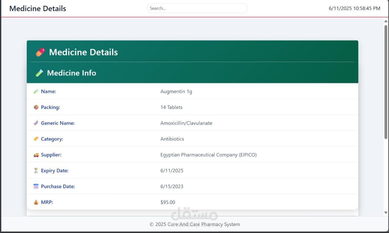Click the Generic Name: label
This screenshot has height=233, width=389.
tap(58, 123)
